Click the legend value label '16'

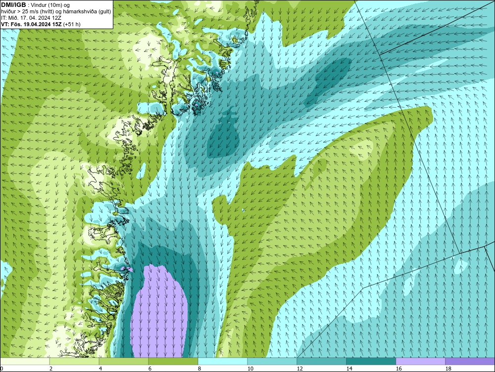point(398,369)
